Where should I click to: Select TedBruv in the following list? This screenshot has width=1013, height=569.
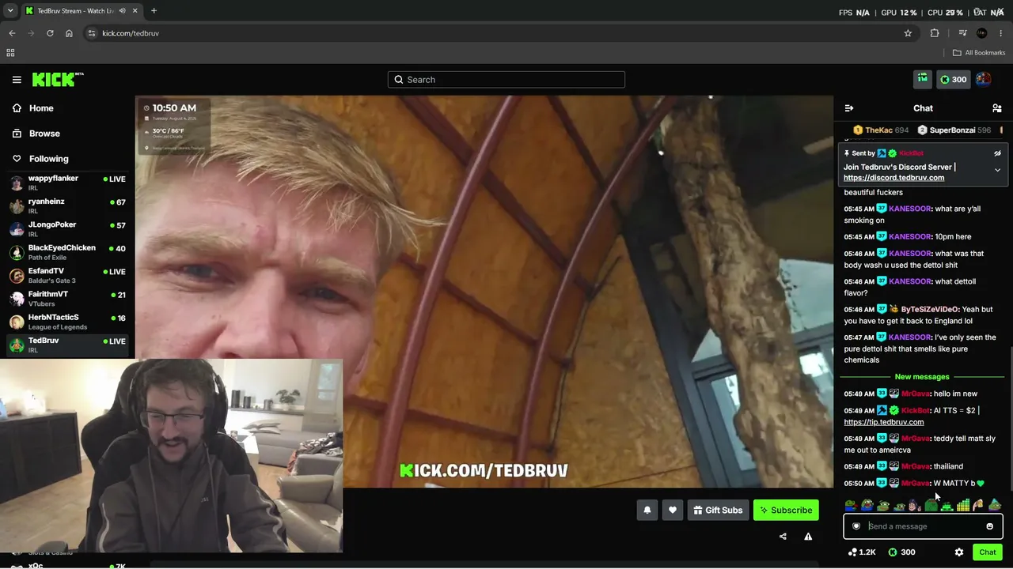67,345
